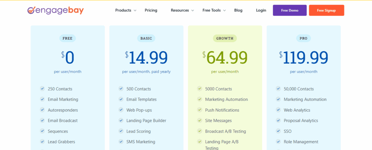Click 'Site Messages' feature text
The width and height of the screenshot is (372, 150).
pyautogui.click(x=218, y=121)
